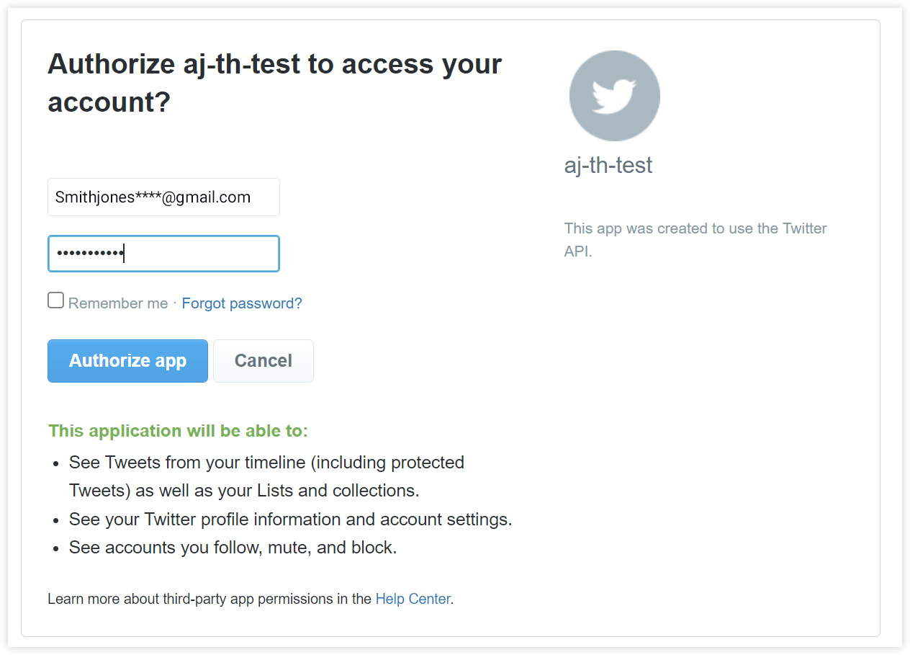The height and width of the screenshot is (655, 910).
Task: Open the Help Center link
Action: click(x=413, y=599)
